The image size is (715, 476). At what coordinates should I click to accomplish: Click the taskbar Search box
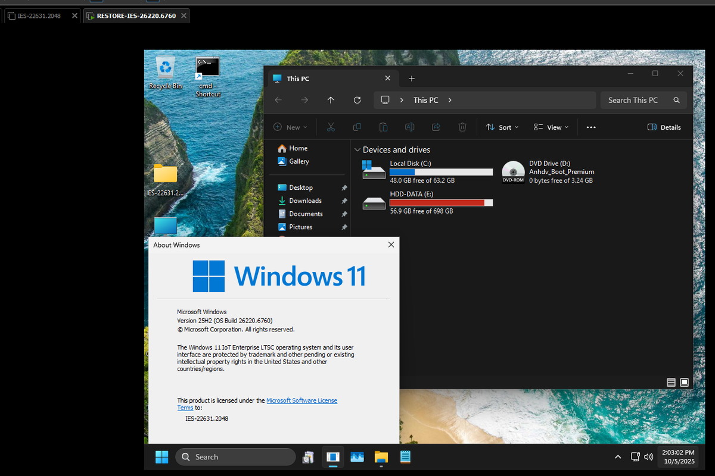(235, 457)
